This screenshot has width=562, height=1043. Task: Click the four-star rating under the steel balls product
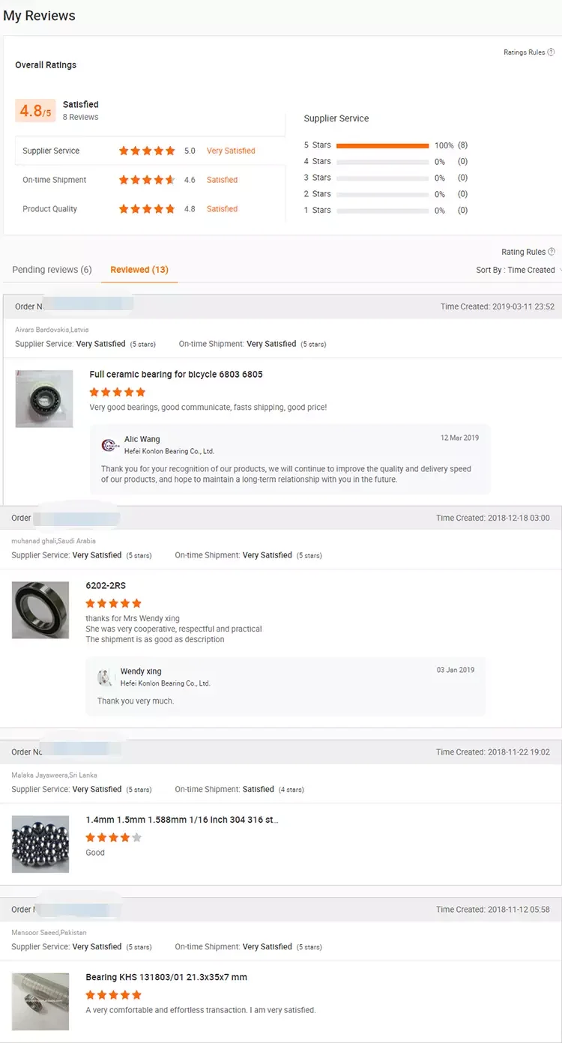click(113, 838)
